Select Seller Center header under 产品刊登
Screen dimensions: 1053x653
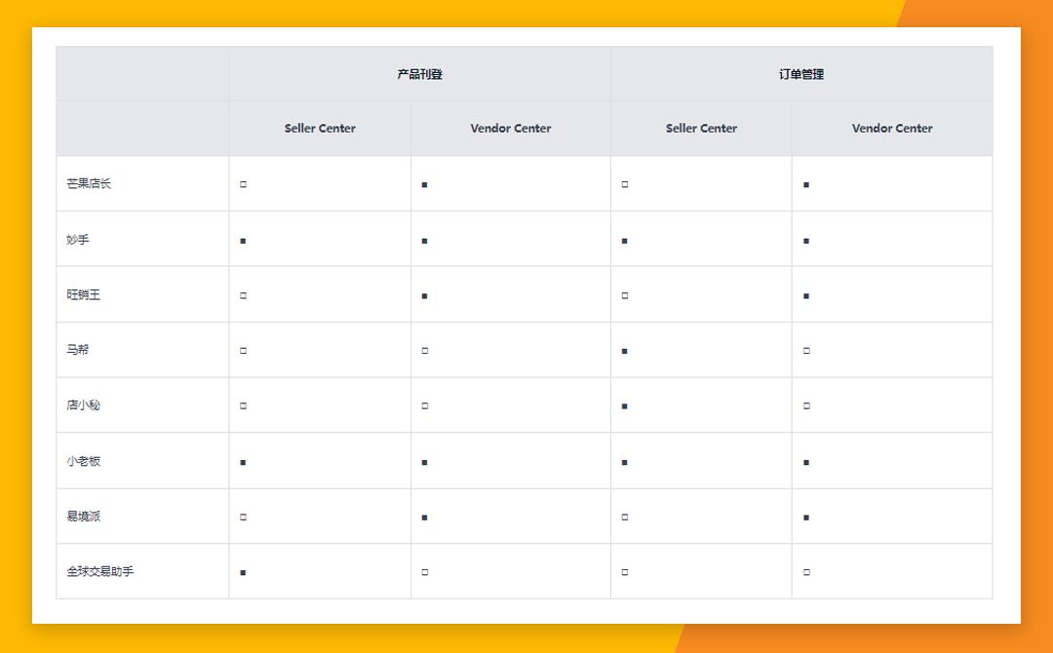click(320, 129)
